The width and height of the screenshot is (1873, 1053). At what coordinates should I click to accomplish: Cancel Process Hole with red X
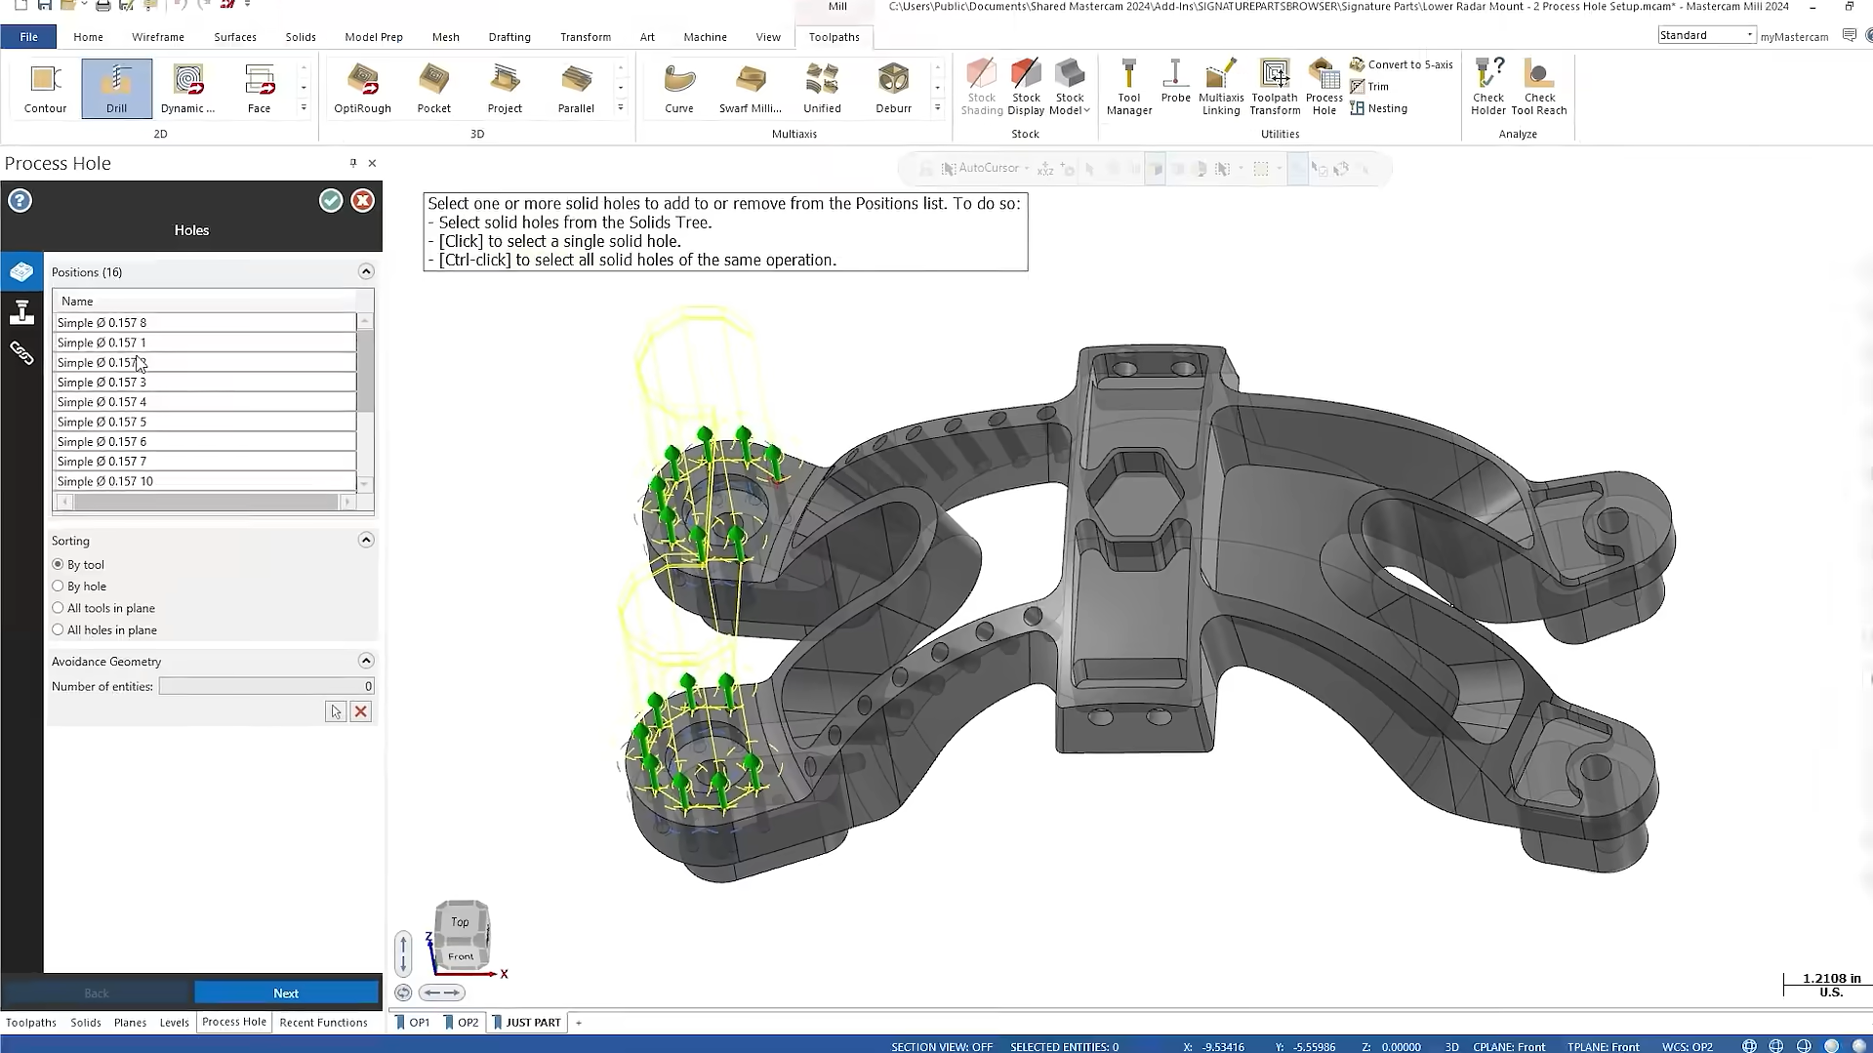click(x=362, y=201)
